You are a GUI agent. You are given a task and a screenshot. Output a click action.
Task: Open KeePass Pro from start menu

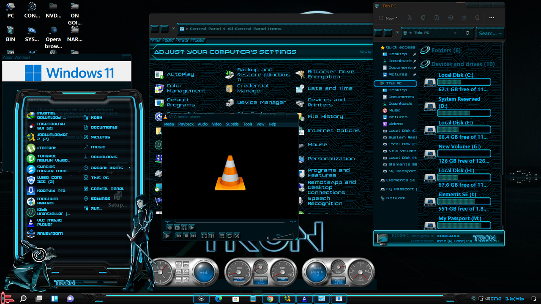click(x=46, y=190)
